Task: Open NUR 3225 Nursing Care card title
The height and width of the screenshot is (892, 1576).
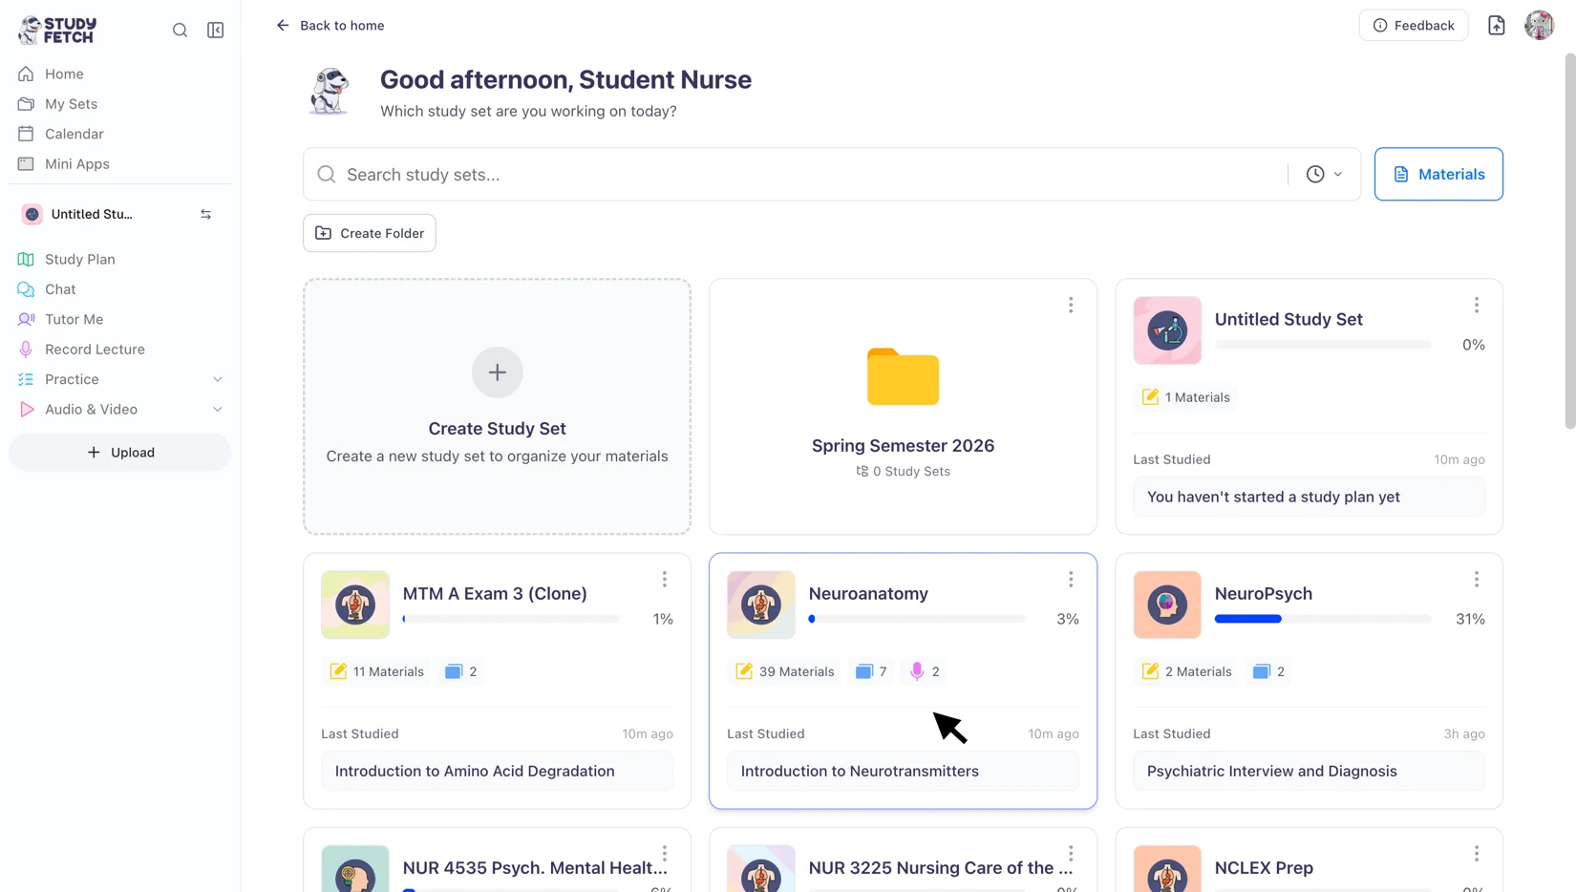Action: pyautogui.click(x=941, y=868)
